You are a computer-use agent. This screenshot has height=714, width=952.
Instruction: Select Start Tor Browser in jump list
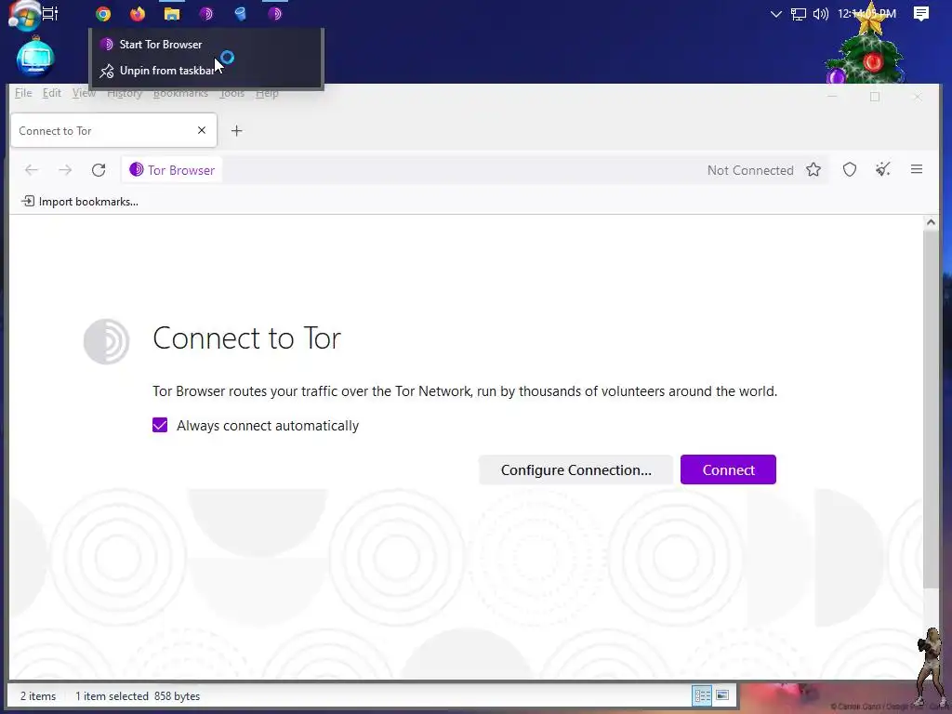pyautogui.click(x=206, y=45)
